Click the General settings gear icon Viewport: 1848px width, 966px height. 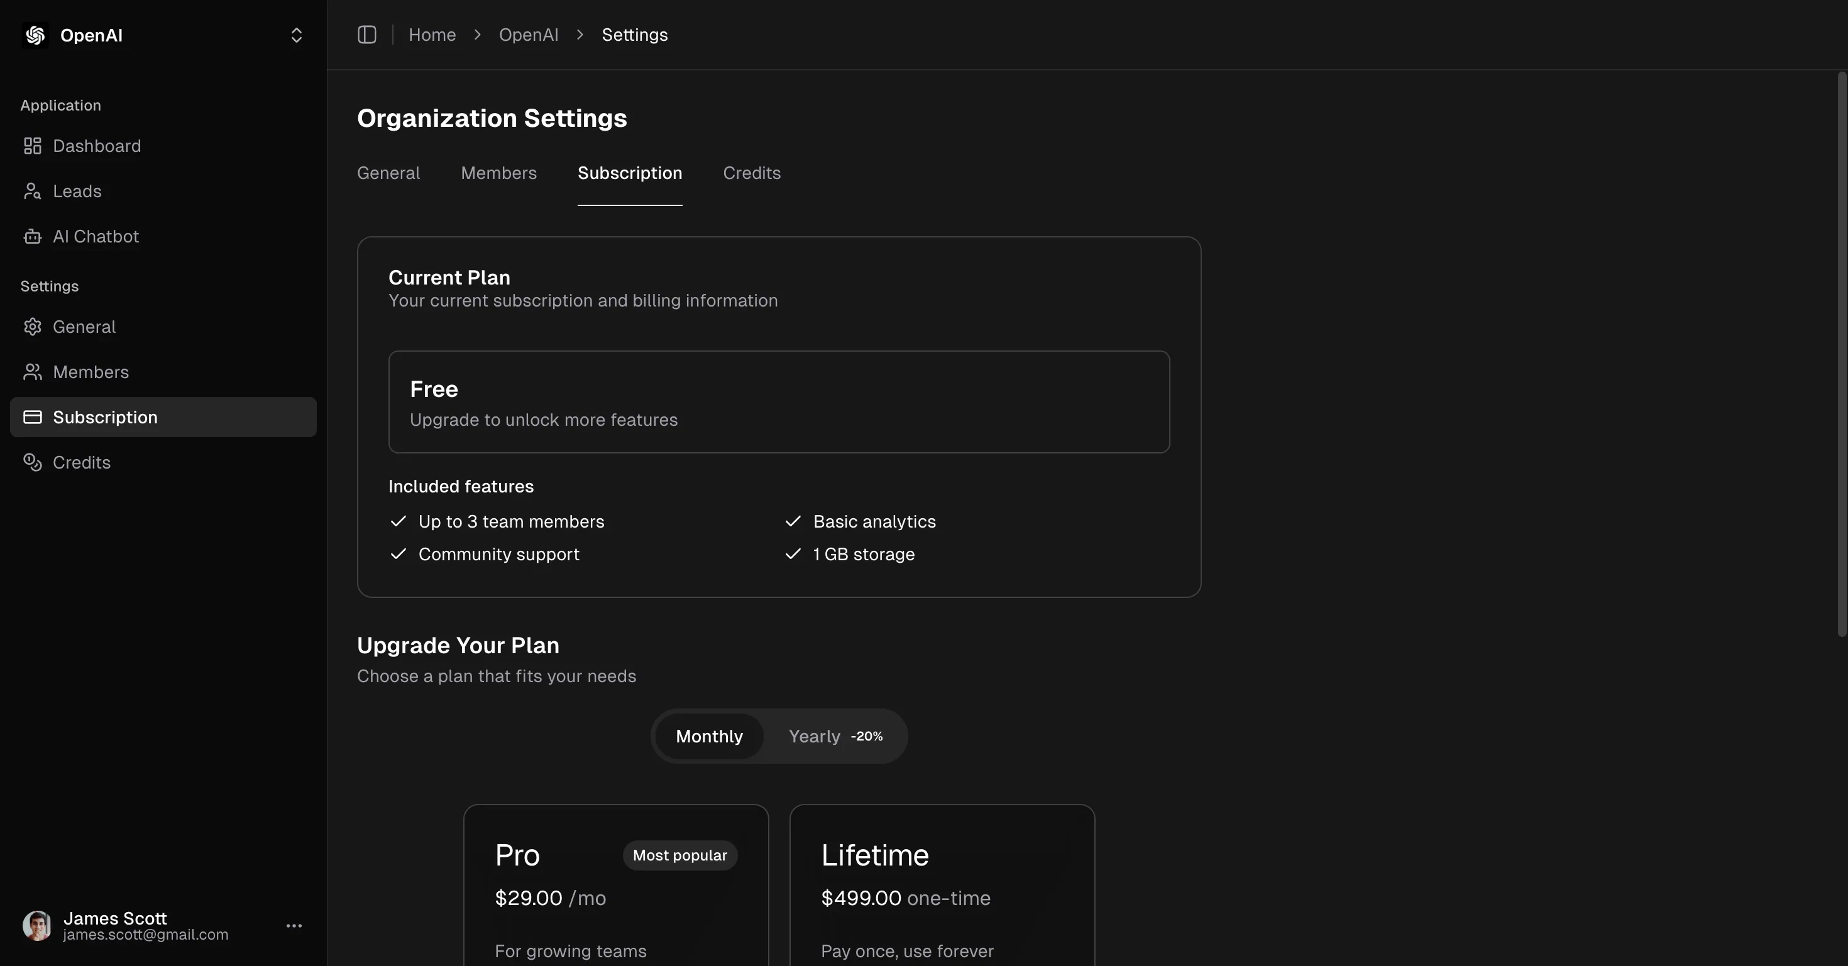tap(32, 327)
